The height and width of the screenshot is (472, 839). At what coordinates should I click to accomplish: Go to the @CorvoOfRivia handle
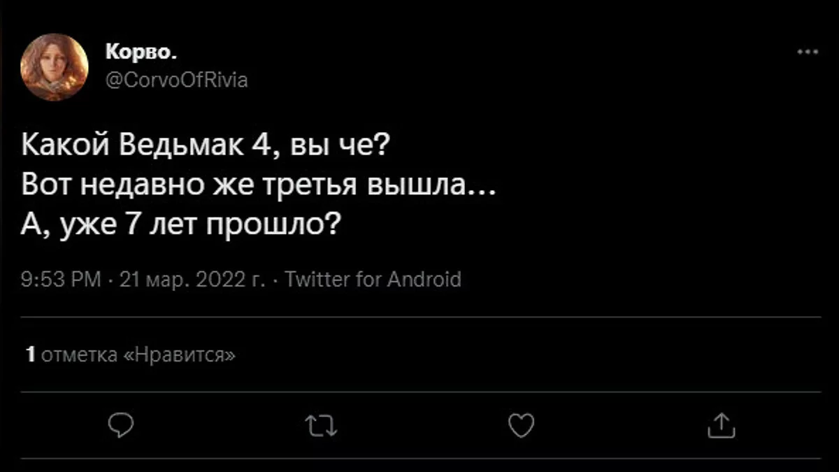click(176, 81)
